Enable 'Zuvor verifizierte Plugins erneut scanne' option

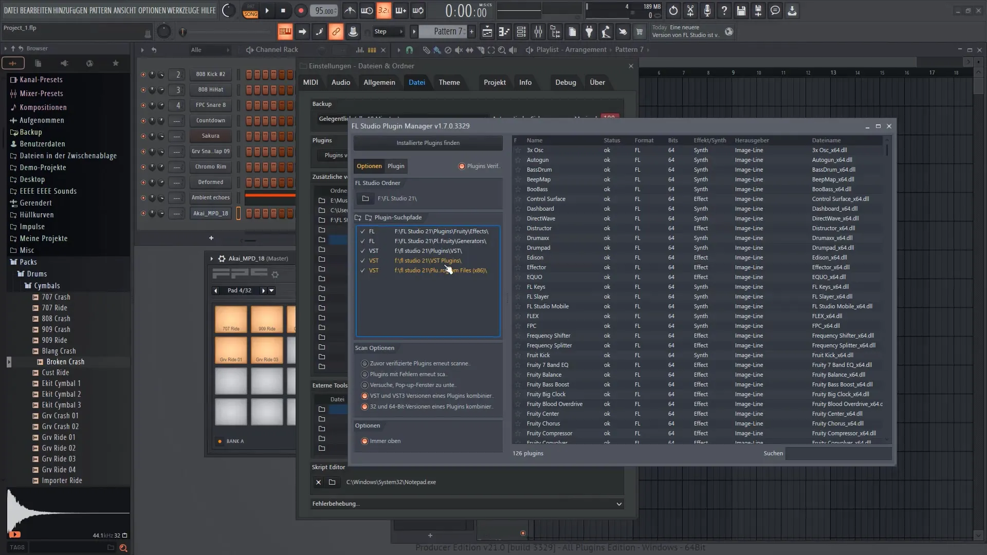(x=364, y=362)
